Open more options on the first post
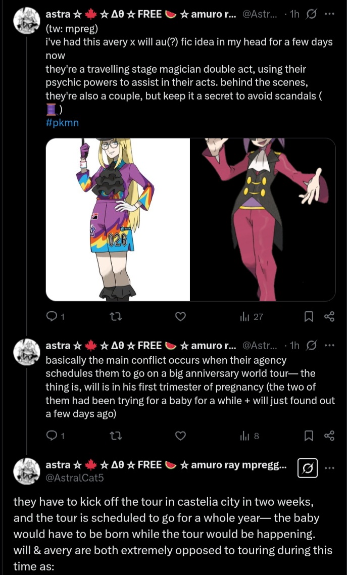This screenshot has height=575, width=347. tap(329, 14)
